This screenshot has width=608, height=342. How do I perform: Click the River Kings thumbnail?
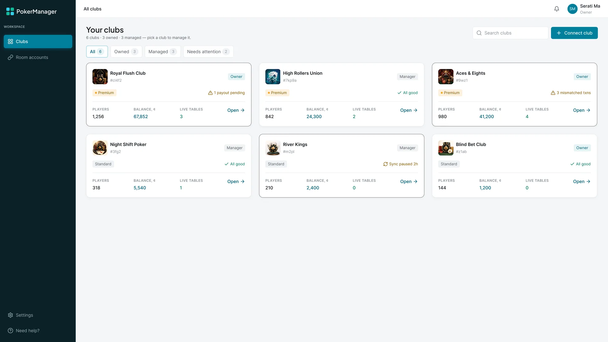[x=273, y=148]
